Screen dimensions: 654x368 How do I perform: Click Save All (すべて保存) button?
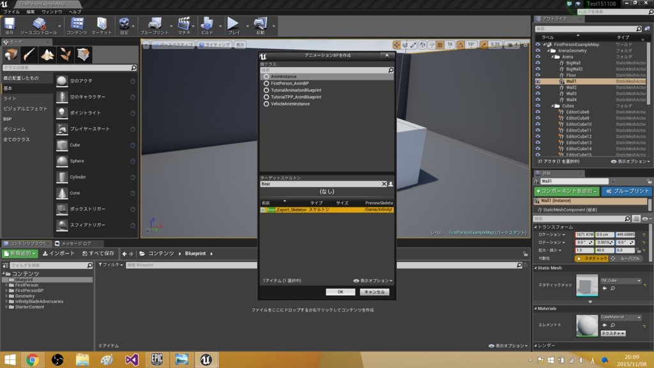pyautogui.click(x=98, y=254)
